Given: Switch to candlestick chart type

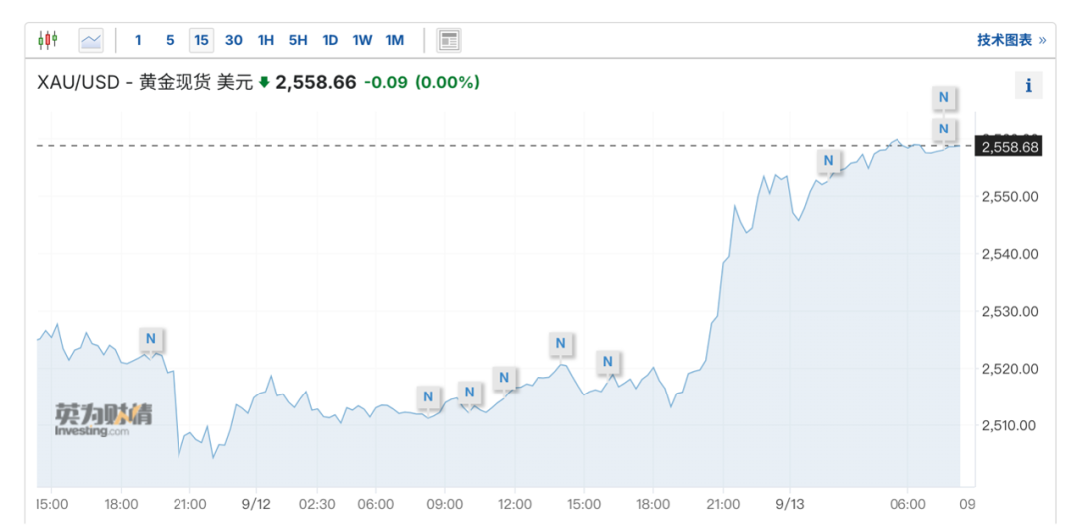Looking at the screenshot, I should click(x=48, y=40).
